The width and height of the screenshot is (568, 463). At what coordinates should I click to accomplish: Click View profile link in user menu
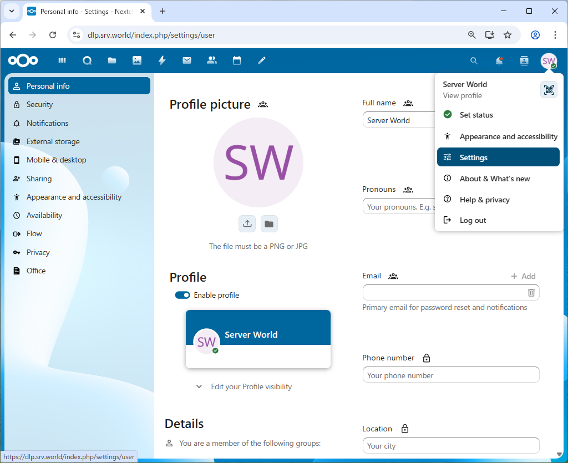462,95
